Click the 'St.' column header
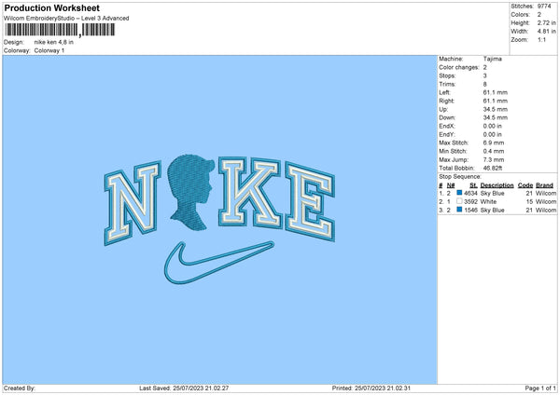Screen dimensions: 560x395 point(473,185)
